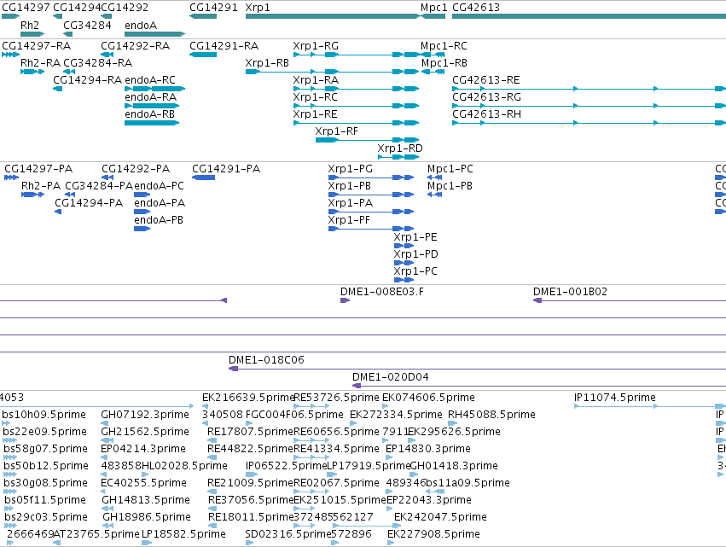Click the CG14291 gene label
Viewport: 726px width, 547px height.
pos(213,8)
